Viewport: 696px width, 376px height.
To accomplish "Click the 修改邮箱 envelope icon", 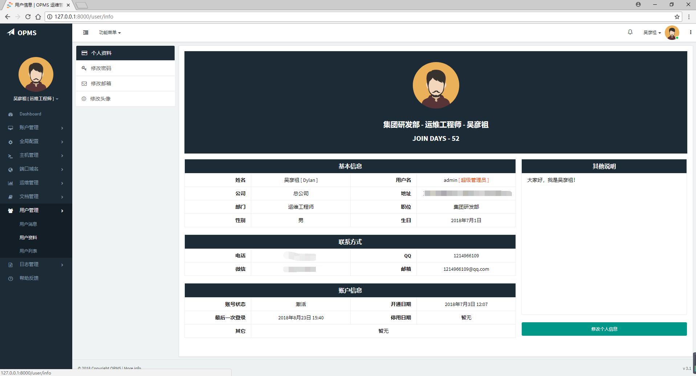I will pyautogui.click(x=84, y=83).
